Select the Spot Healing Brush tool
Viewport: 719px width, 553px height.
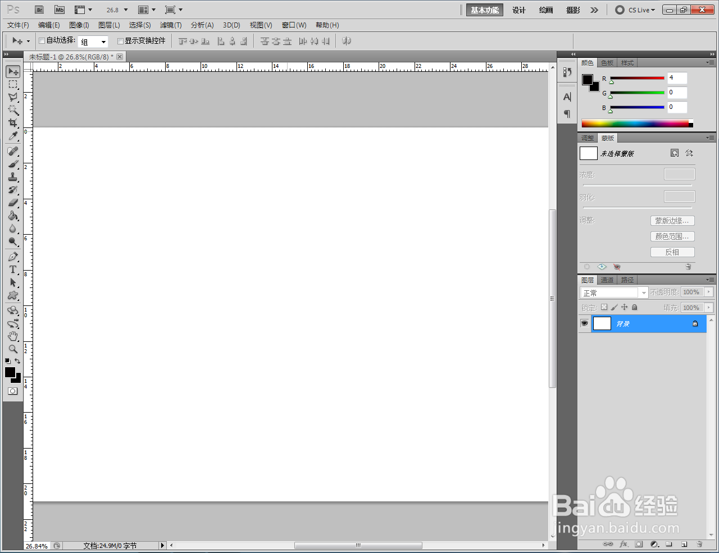13,151
